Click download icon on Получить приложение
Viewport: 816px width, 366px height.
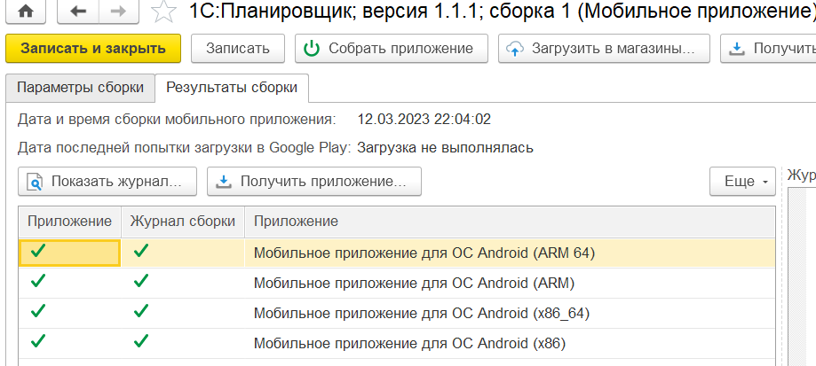[224, 181]
